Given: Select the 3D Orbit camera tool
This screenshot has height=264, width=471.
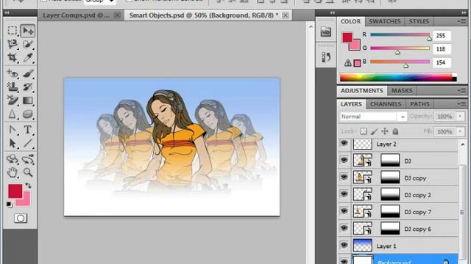Looking at the screenshot, I should pyautogui.click(x=28, y=158).
